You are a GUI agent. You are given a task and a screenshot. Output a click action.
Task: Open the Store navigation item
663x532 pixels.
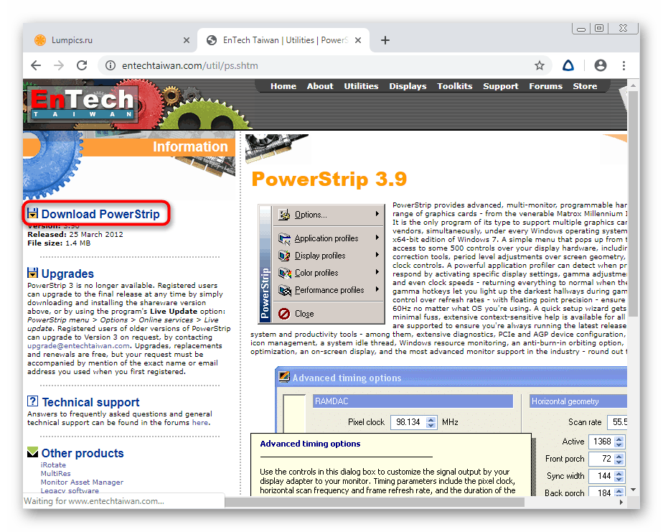pyautogui.click(x=585, y=86)
